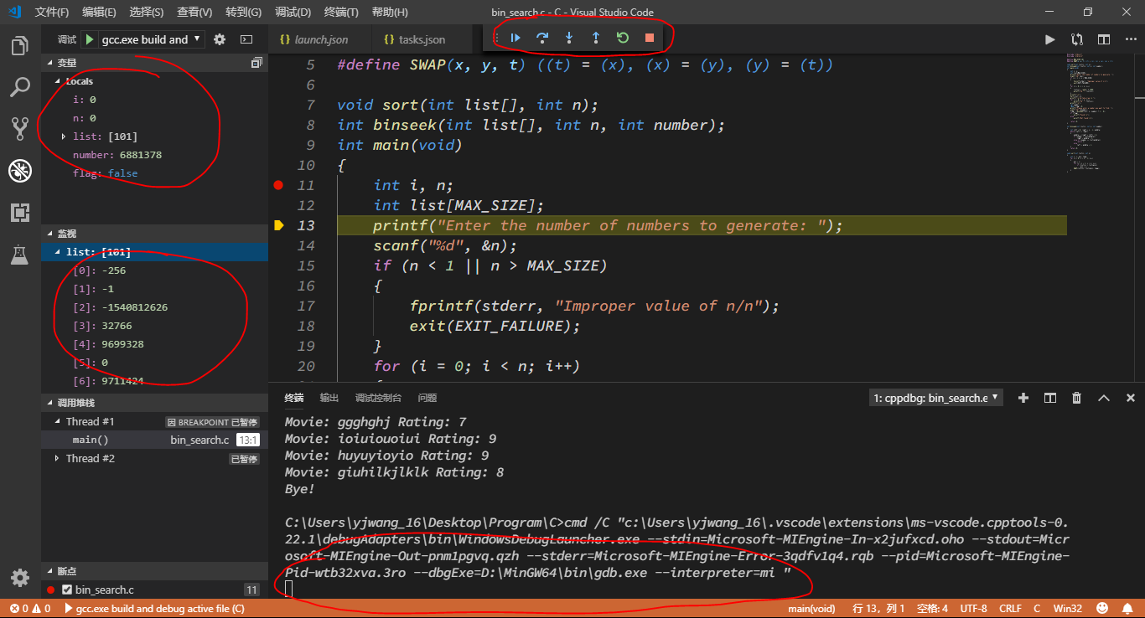
Task: Open the Source Control view
Action: pyautogui.click(x=20, y=127)
